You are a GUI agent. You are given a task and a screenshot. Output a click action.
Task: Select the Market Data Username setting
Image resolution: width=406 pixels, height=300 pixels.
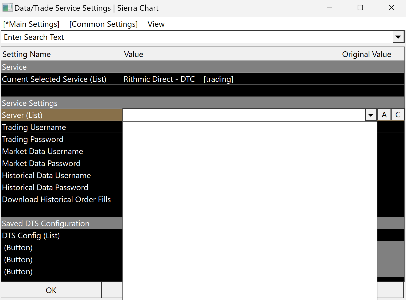point(62,151)
